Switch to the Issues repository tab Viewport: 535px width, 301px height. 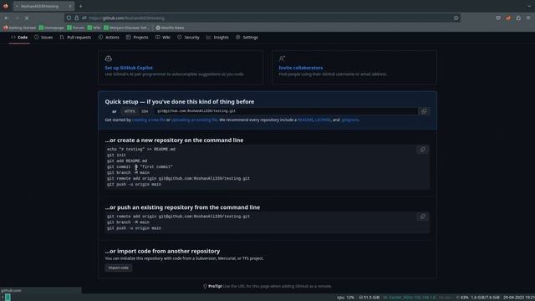pos(43,37)
